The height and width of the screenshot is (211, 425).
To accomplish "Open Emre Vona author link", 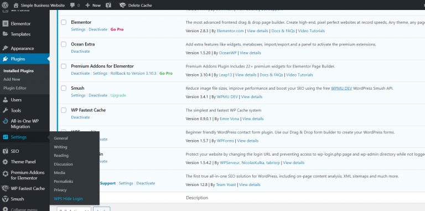I will 229,119.
